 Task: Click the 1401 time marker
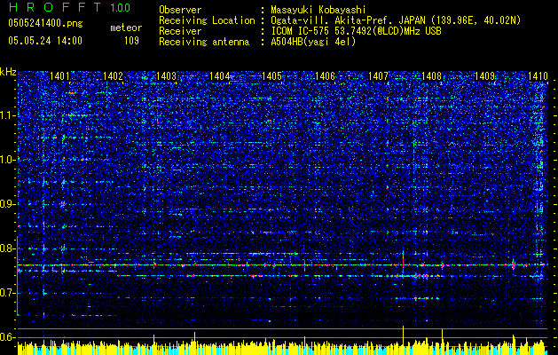59,75
